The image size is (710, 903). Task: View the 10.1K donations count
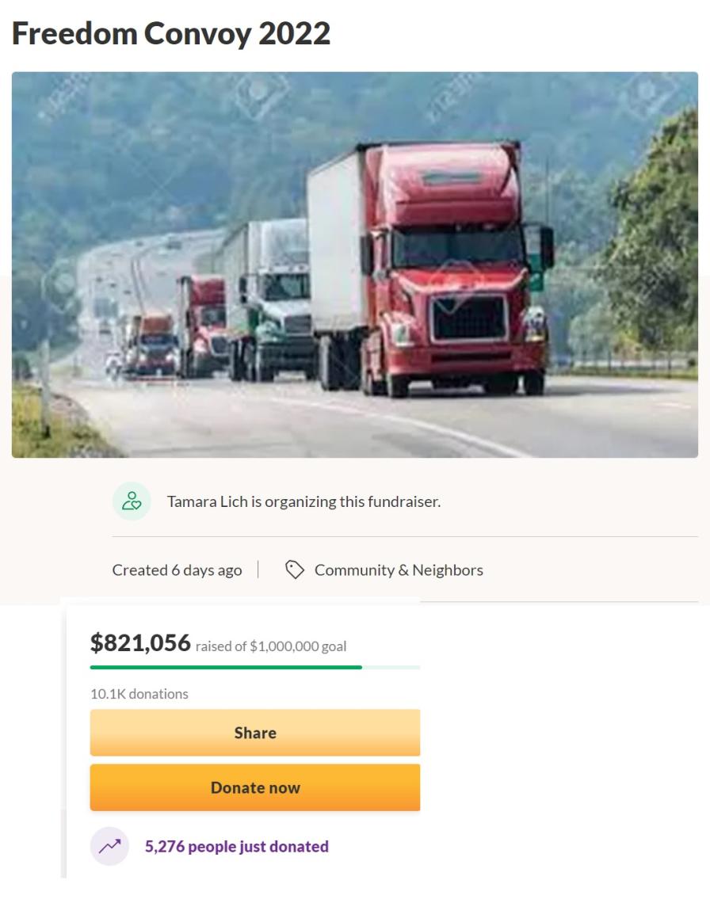click(x=139, y=694)
